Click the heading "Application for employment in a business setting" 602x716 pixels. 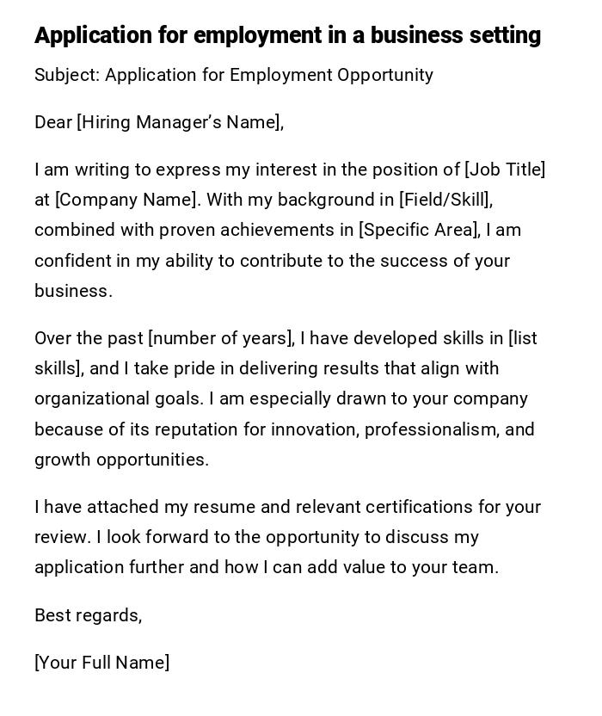tap(287, 35)
